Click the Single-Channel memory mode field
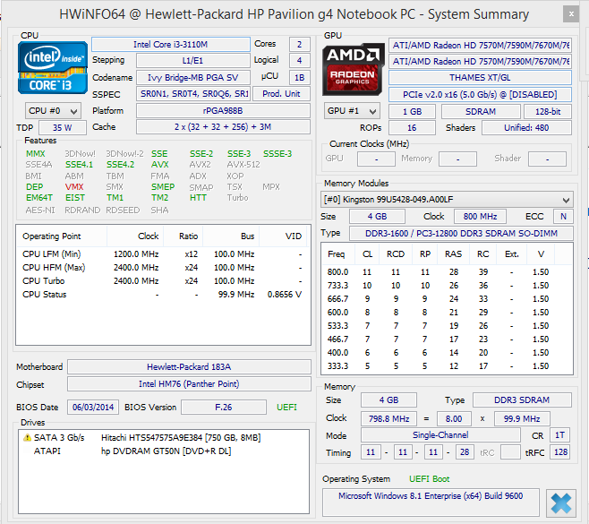Image resolution: width=589 pixels, height=524 pixels. point(440,435)
